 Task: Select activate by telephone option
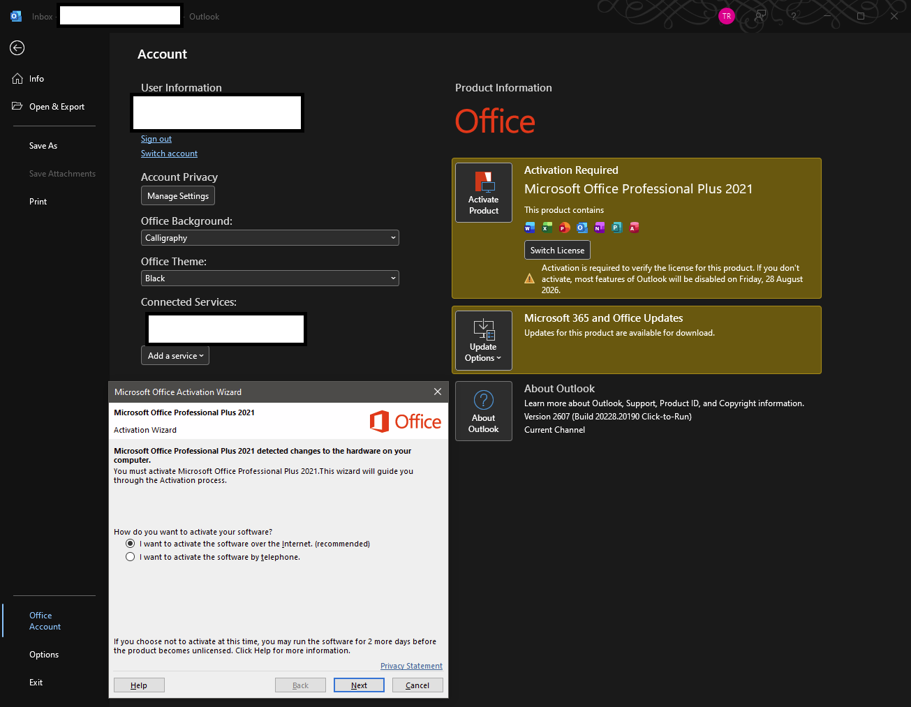pyautogui.click(x=130, y=557)
